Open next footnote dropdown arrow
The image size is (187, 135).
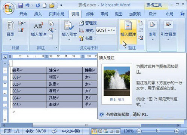55,30
